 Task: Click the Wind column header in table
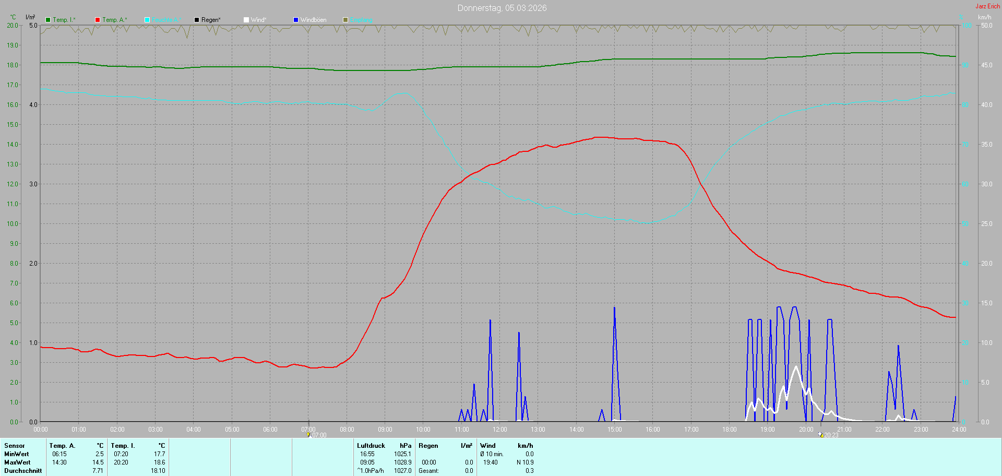[x=488, y=446]
